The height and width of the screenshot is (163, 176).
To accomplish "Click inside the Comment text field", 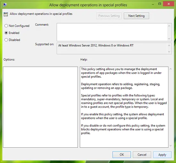I will tap(112, 32).
